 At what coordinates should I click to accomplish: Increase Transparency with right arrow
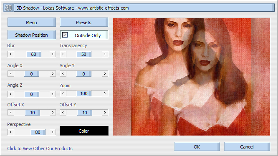pos(105,54)
